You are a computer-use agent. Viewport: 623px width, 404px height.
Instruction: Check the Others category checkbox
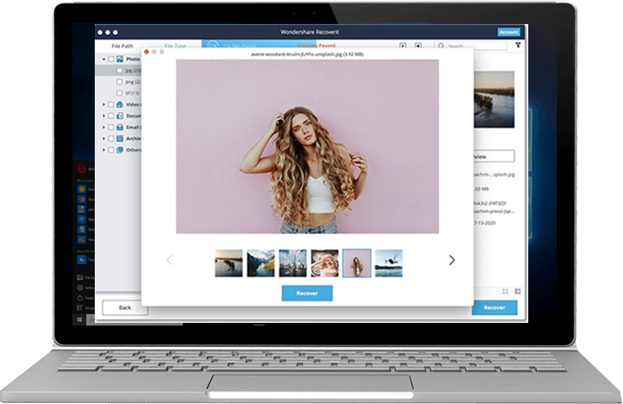click(x=111, y=150)
